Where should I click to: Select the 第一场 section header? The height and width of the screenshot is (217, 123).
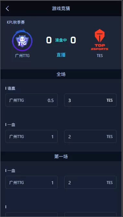(61, 156)
